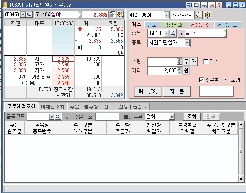Screen dimensions: 246x193
Task: Click the document icon beside the 2,835 price
Action: 113,15
